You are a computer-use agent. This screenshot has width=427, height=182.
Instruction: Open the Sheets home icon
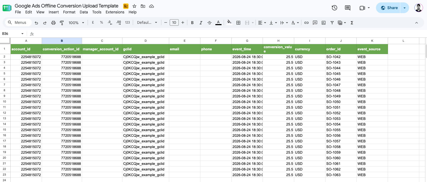click(x=7, y=8)
